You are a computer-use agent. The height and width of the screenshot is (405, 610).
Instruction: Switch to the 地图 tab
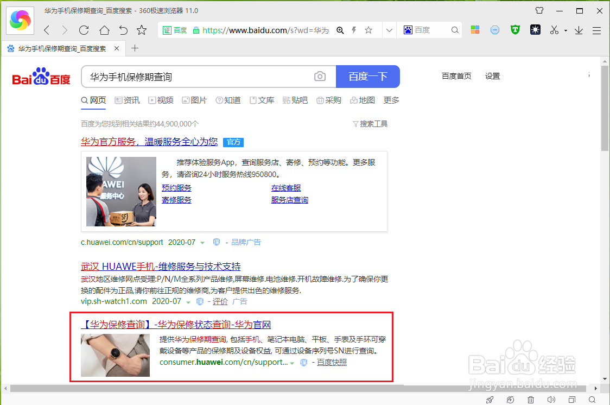363,100
